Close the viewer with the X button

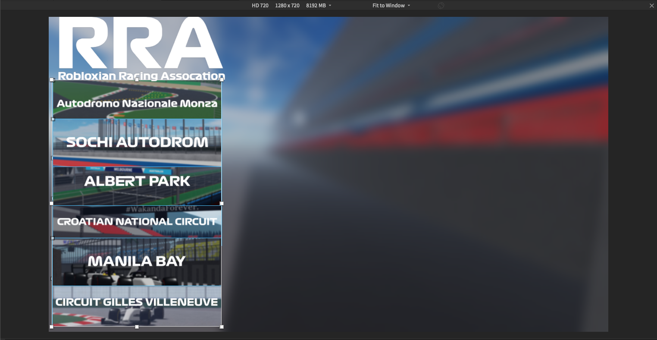[x=652, y=6]
